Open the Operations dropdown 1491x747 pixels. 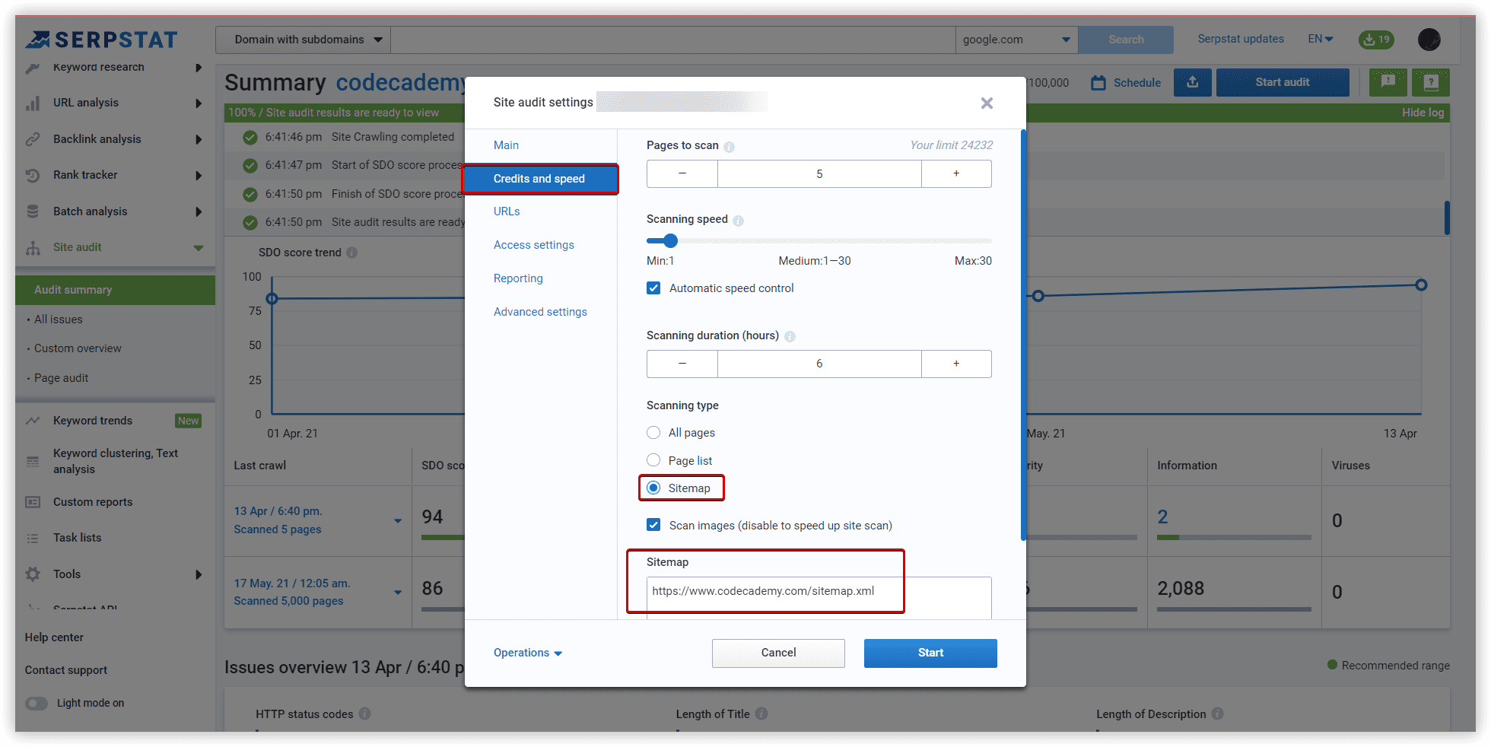pos(528,653)
